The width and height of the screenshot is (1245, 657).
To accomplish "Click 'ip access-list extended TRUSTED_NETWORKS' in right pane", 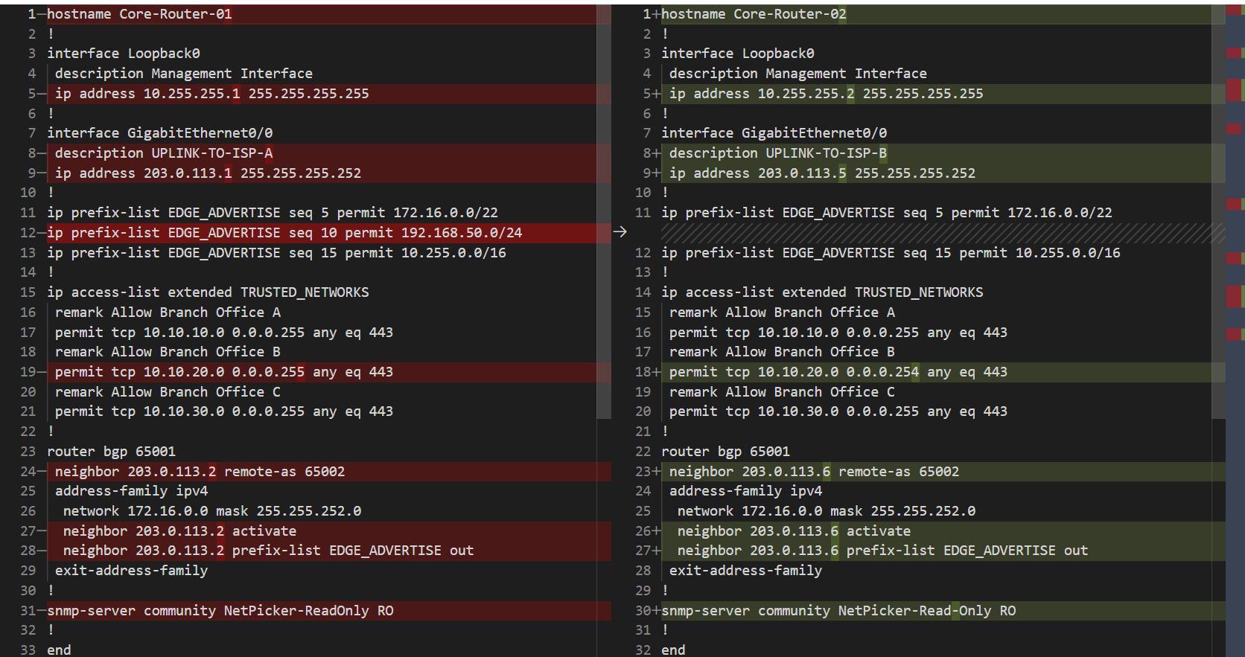I will [x=822, y=292].
